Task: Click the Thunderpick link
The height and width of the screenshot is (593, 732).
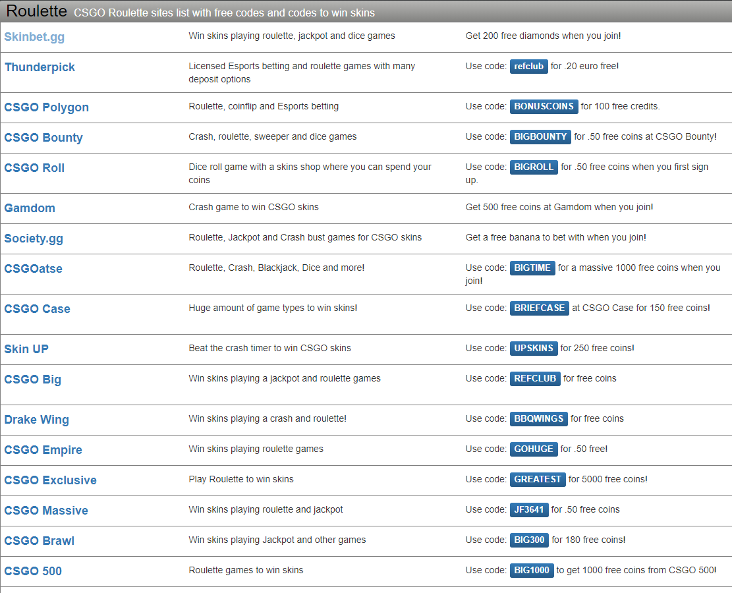Action: [40, 67]
